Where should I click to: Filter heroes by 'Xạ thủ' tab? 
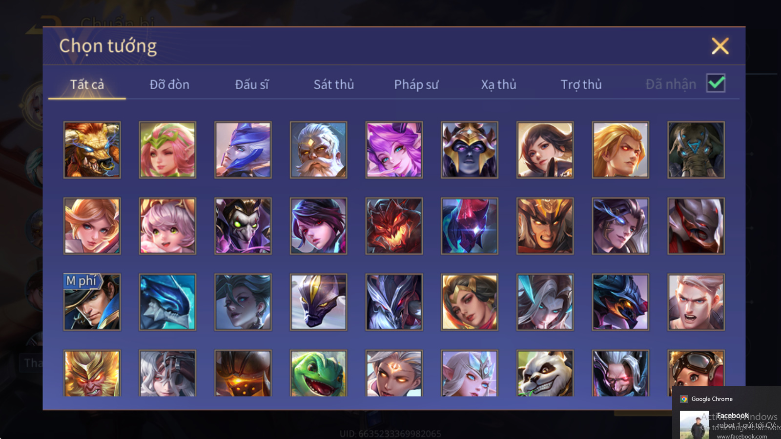(498, 84)
